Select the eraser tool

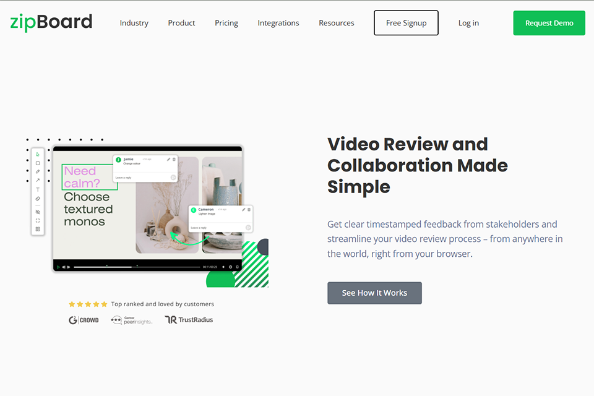[x=38, y=199]
